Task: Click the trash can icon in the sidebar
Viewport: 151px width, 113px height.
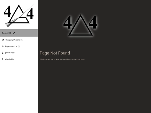Action: point(3,59)
